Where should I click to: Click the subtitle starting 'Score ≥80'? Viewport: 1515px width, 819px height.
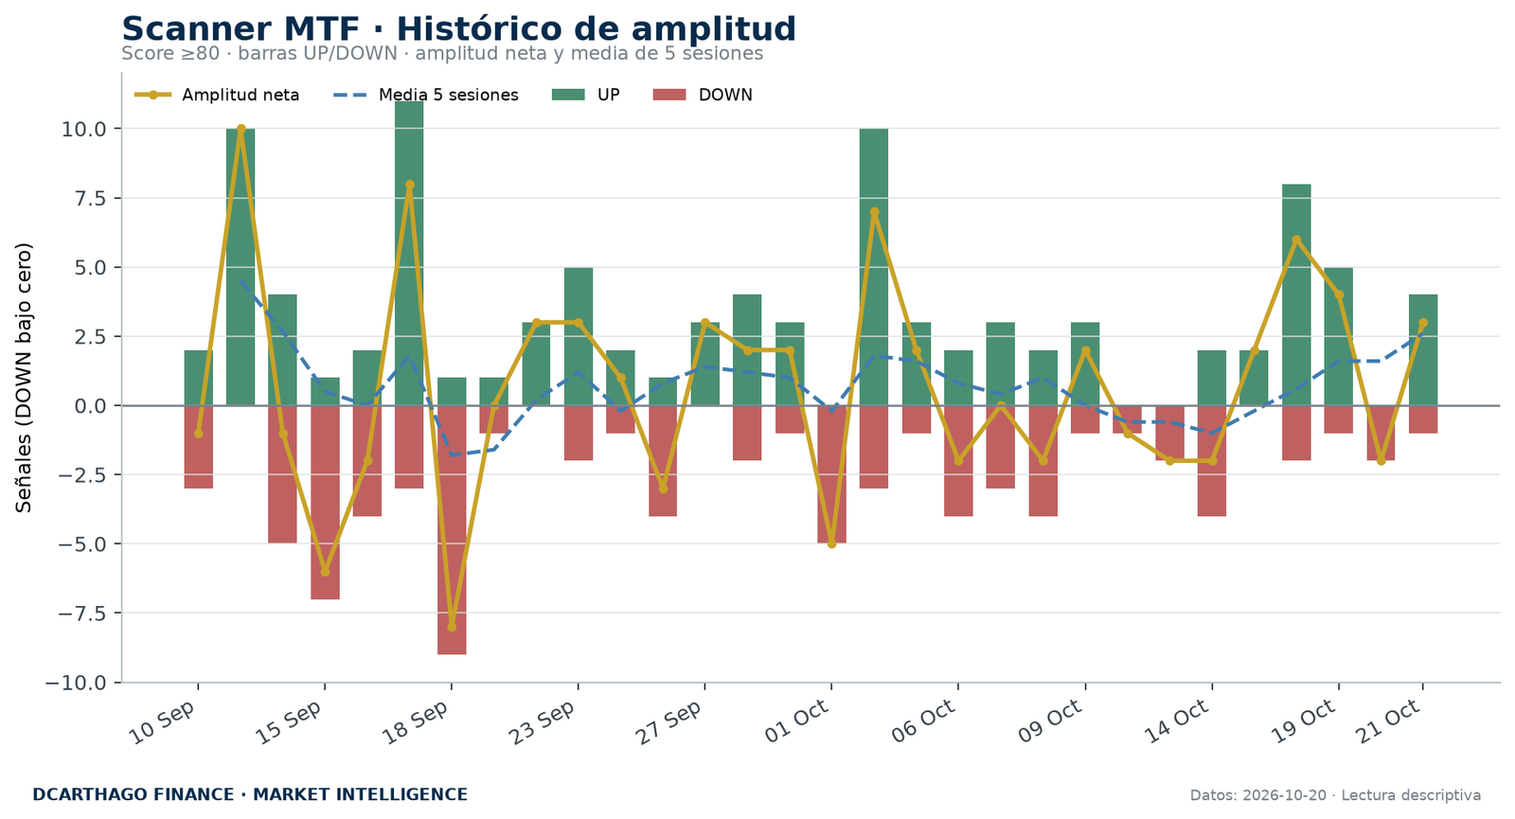click(x=442, y=54)
